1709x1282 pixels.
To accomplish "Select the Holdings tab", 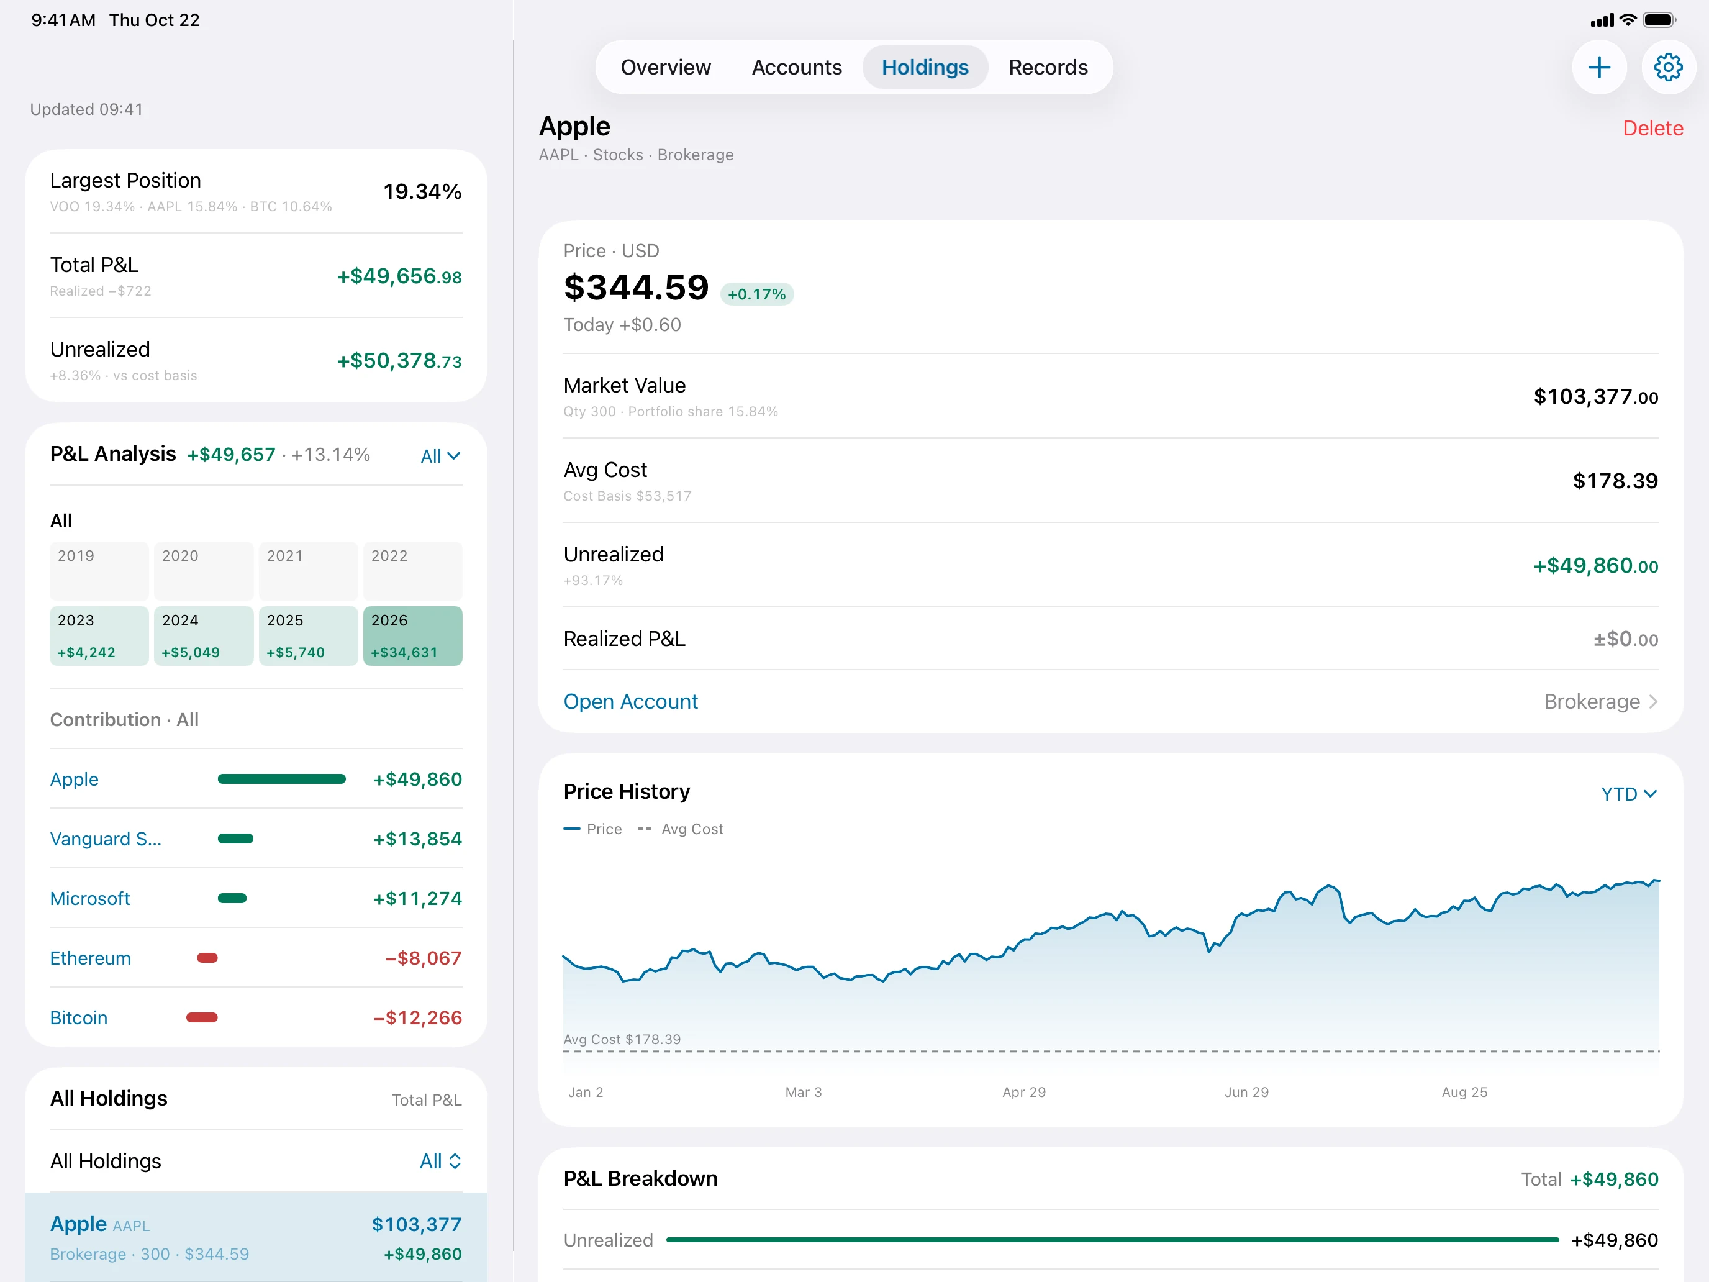I will [x=925, y=68].
